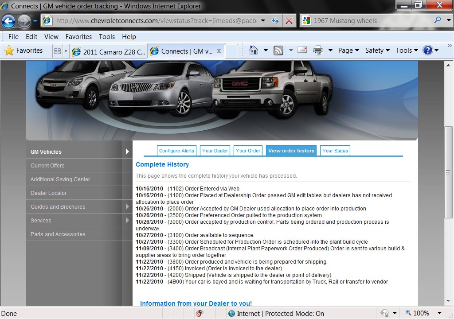Open the feeds dropdown arrow
The width and height of the screenshot is (454, 319).
(291, 51)
